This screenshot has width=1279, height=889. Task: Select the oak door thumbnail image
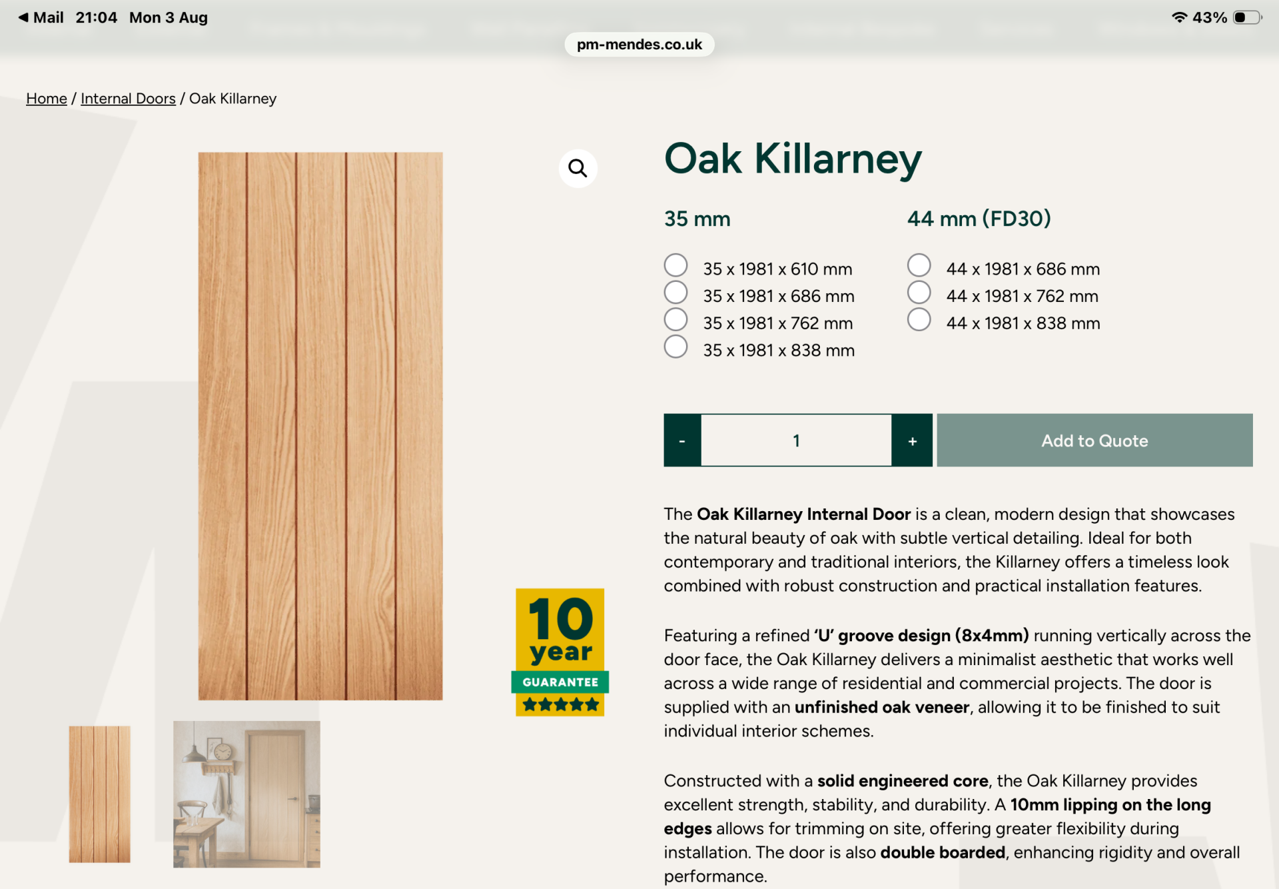(x=100, y=794)
